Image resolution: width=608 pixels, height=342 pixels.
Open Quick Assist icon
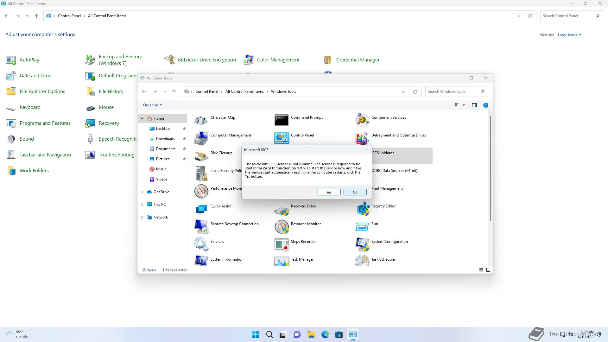pos(201,209)
